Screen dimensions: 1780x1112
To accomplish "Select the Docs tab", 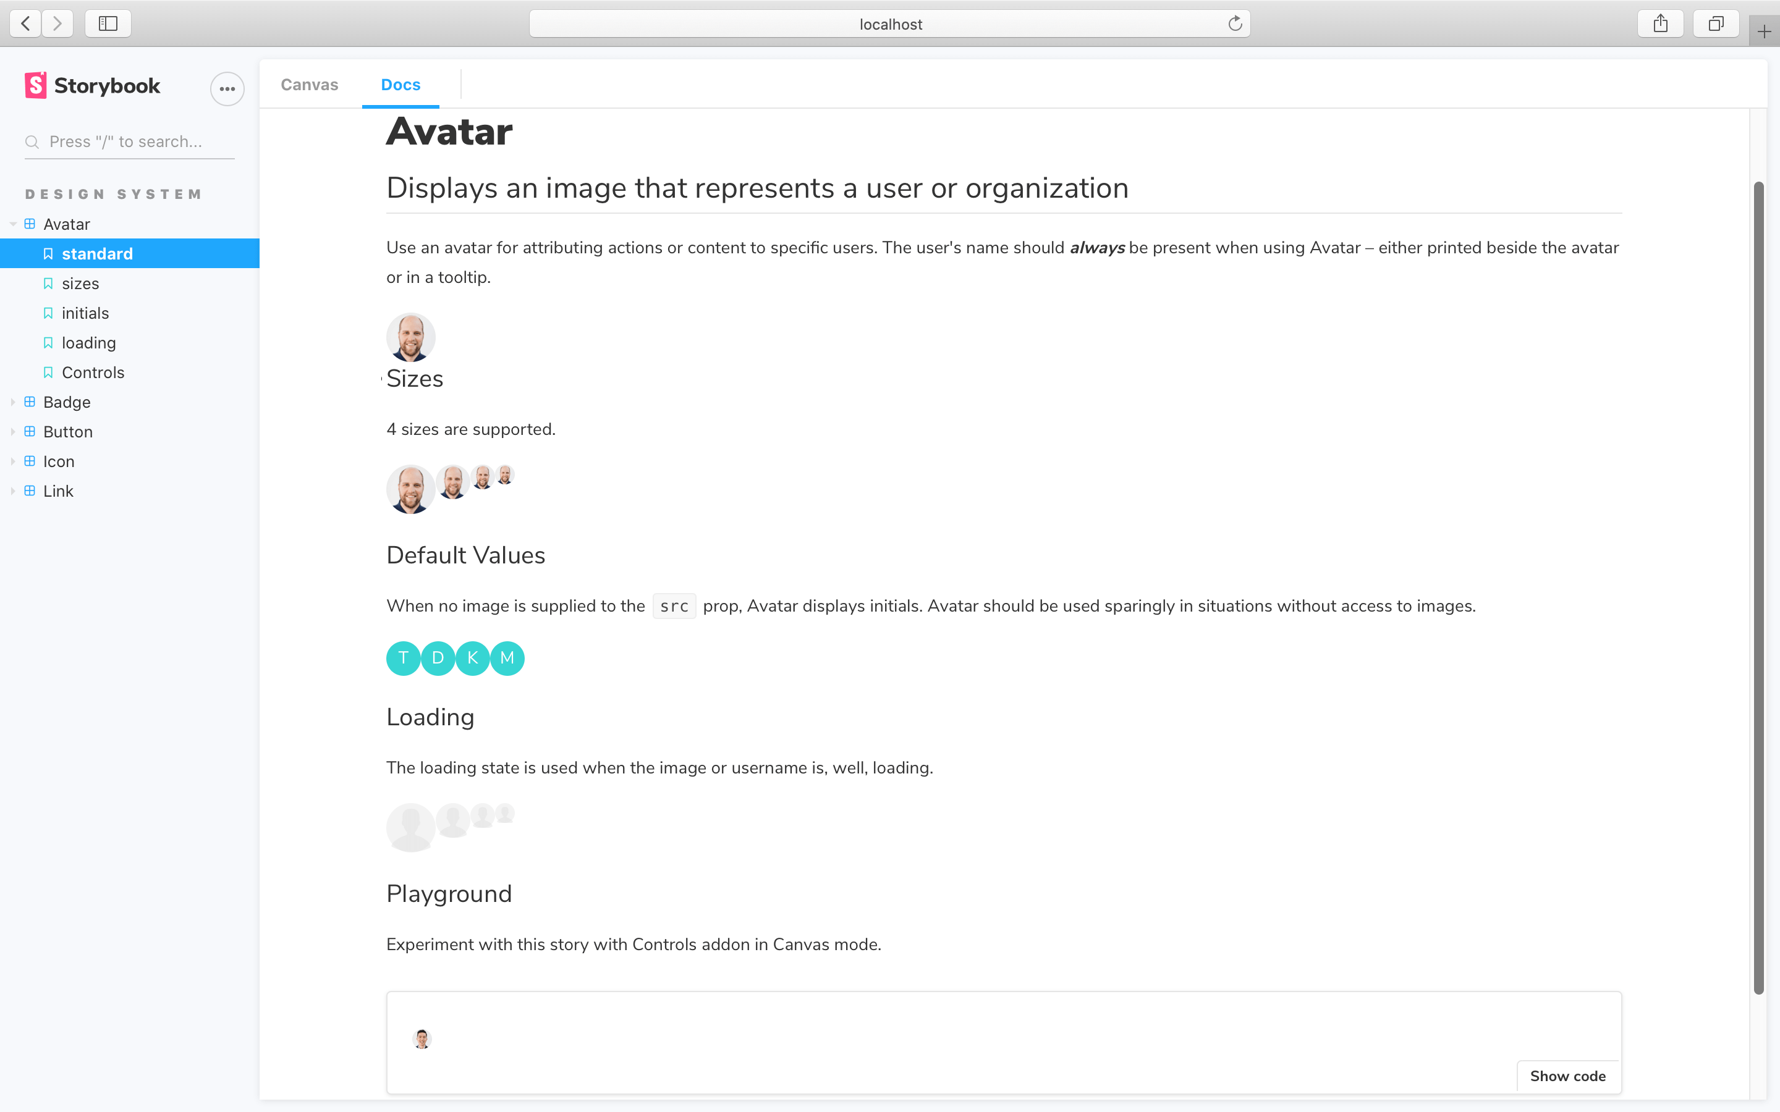I will pos(401,85).
